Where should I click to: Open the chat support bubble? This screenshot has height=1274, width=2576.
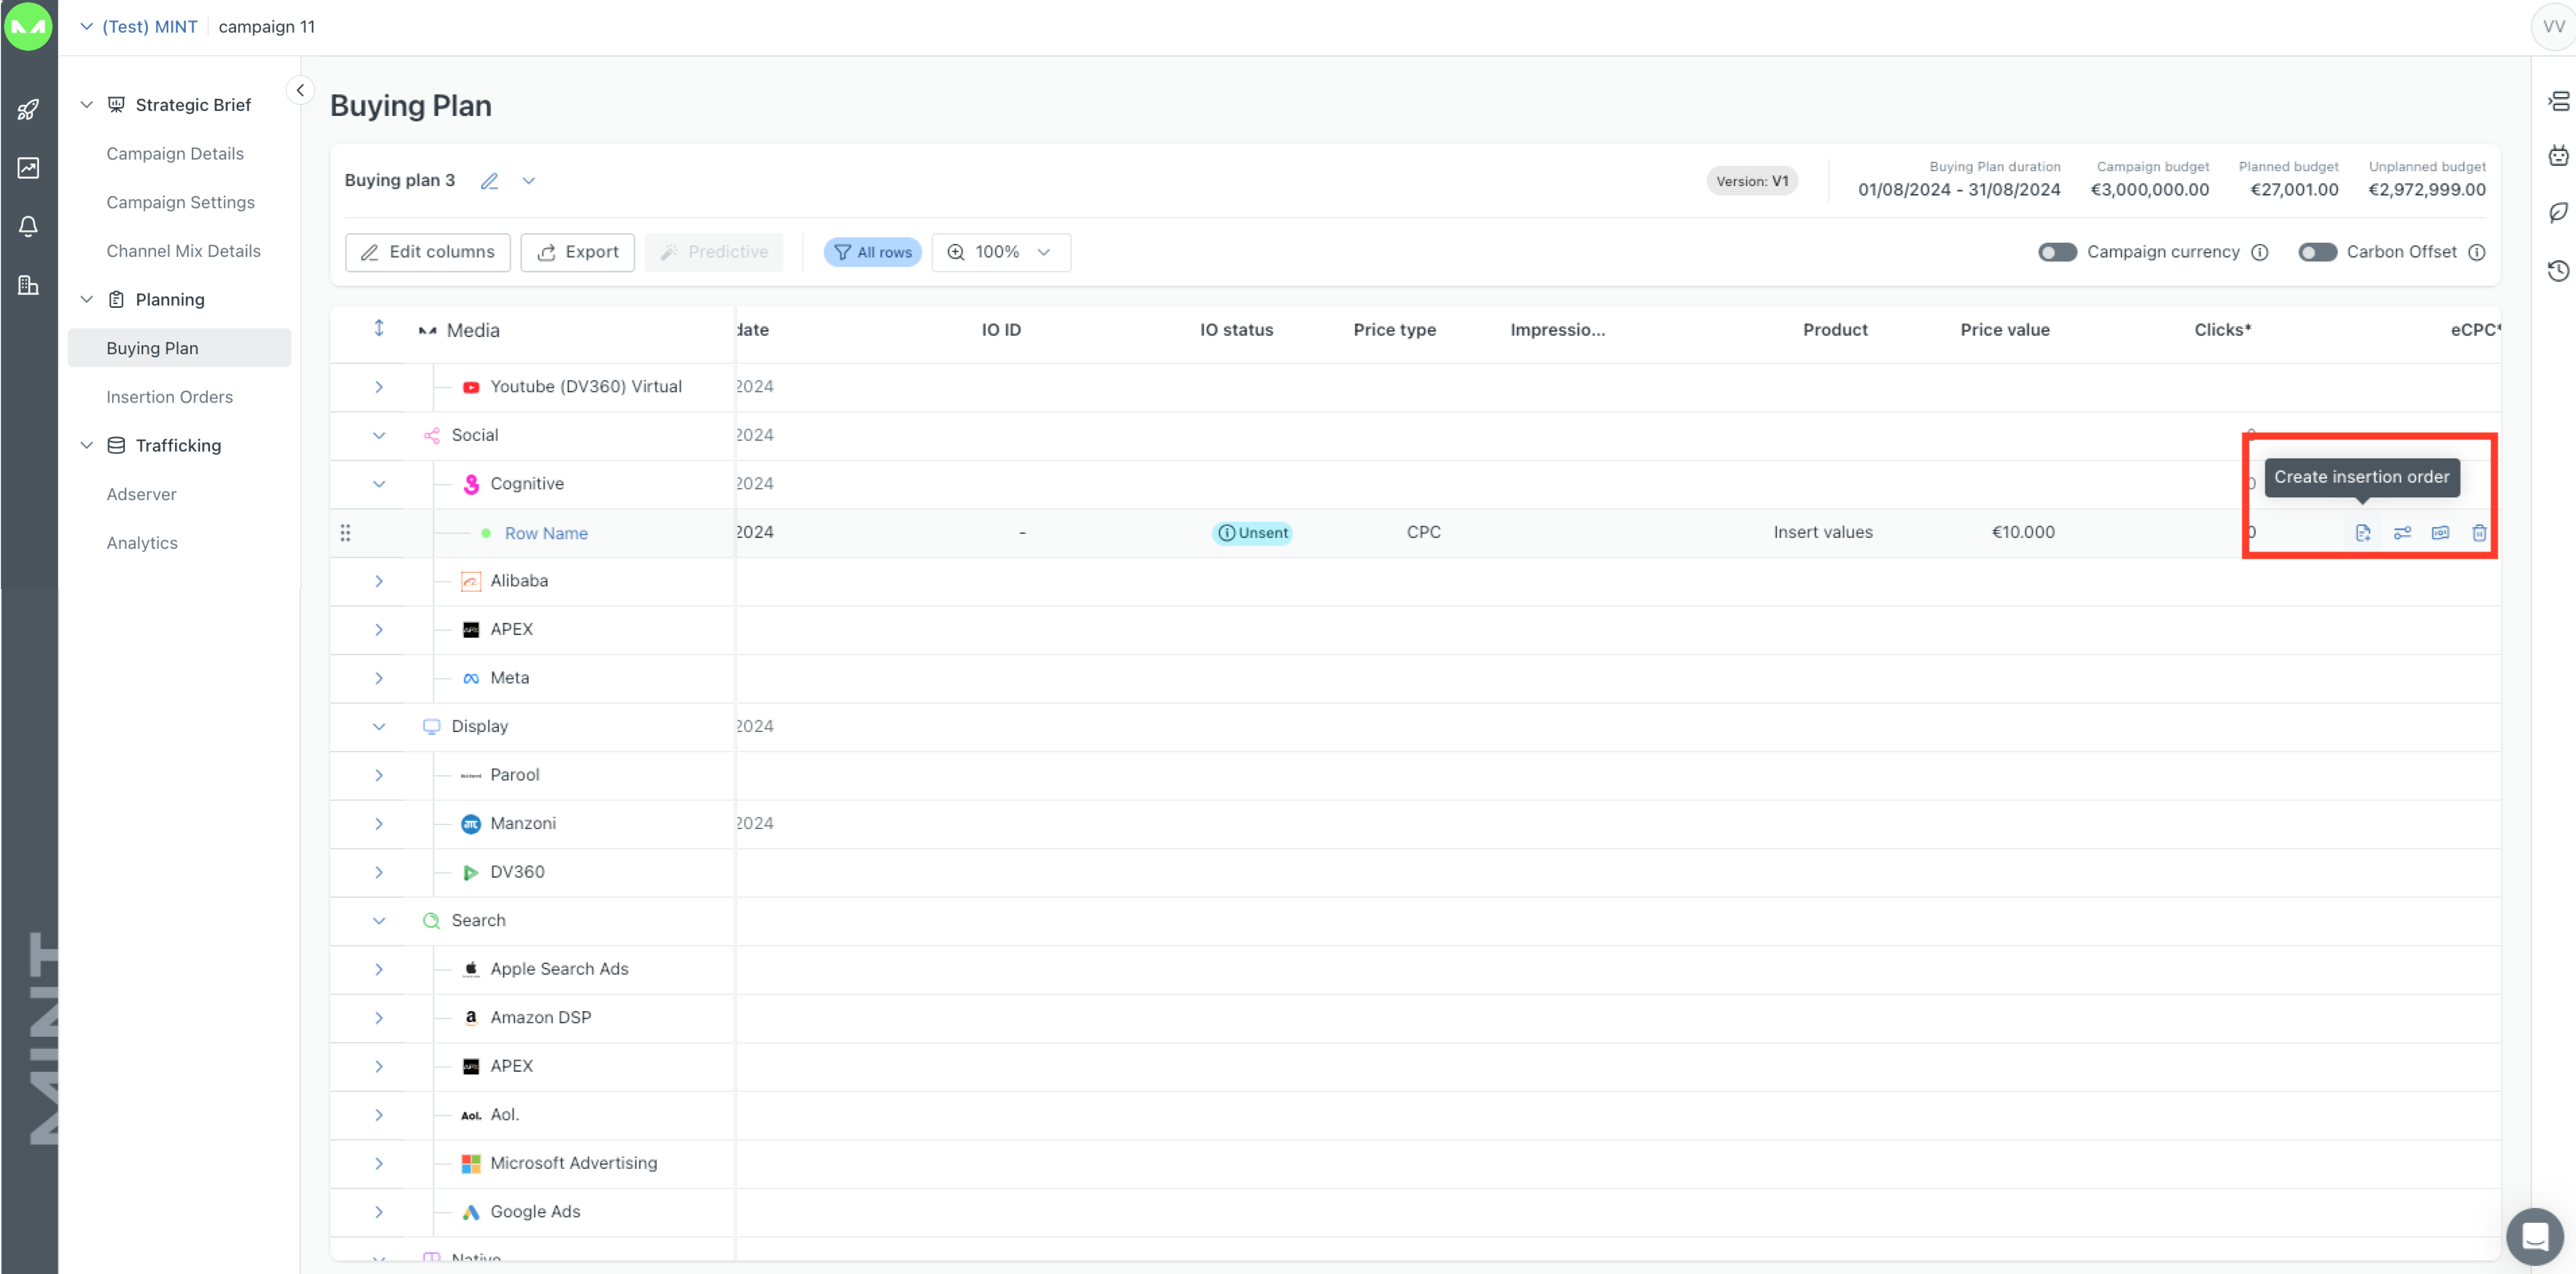click(x=2534, y=1236)
